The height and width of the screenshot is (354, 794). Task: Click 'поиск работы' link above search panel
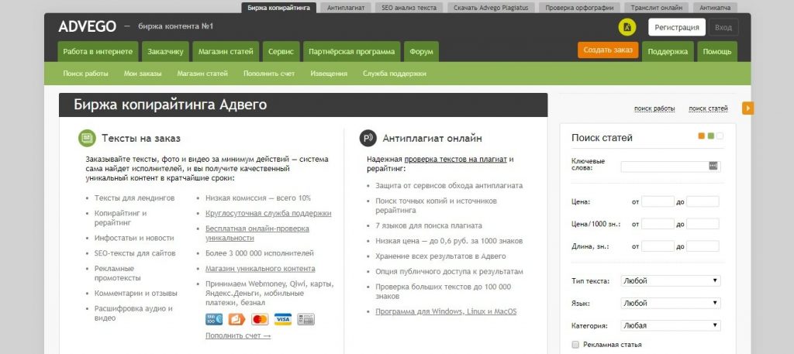(654, 108)
